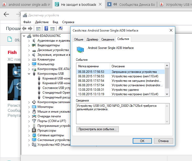Image resolution: width=192 pixels, height=161 pixels.
Task: Select the Устройство удалено event row
Action: pyautogui.click(x=121, y=90)
